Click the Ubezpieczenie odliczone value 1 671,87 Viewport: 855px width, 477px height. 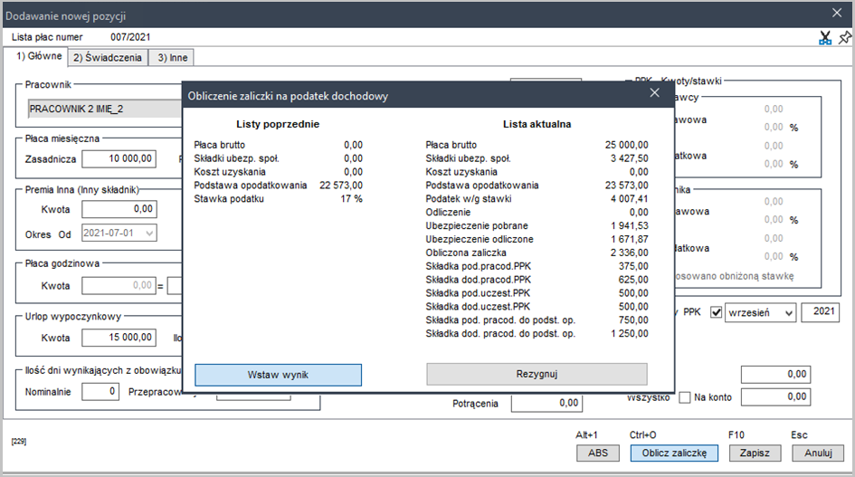(x=629, y=239)
